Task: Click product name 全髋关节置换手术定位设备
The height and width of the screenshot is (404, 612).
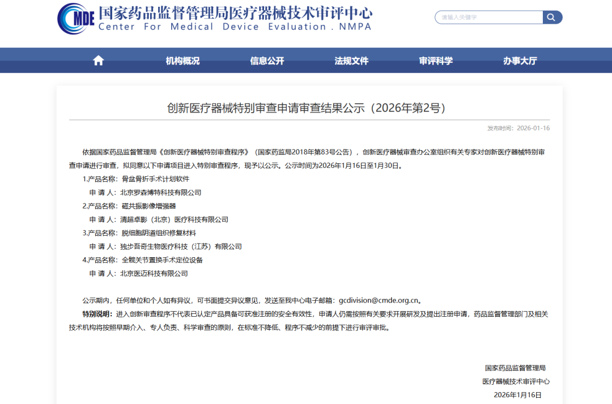Action: tap(163, 260)
